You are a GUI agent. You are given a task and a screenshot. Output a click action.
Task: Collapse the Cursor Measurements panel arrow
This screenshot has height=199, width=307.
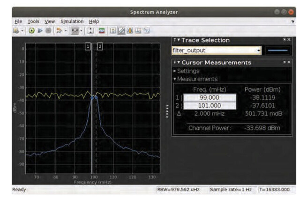pyautogui.click(x=178, y=62)
